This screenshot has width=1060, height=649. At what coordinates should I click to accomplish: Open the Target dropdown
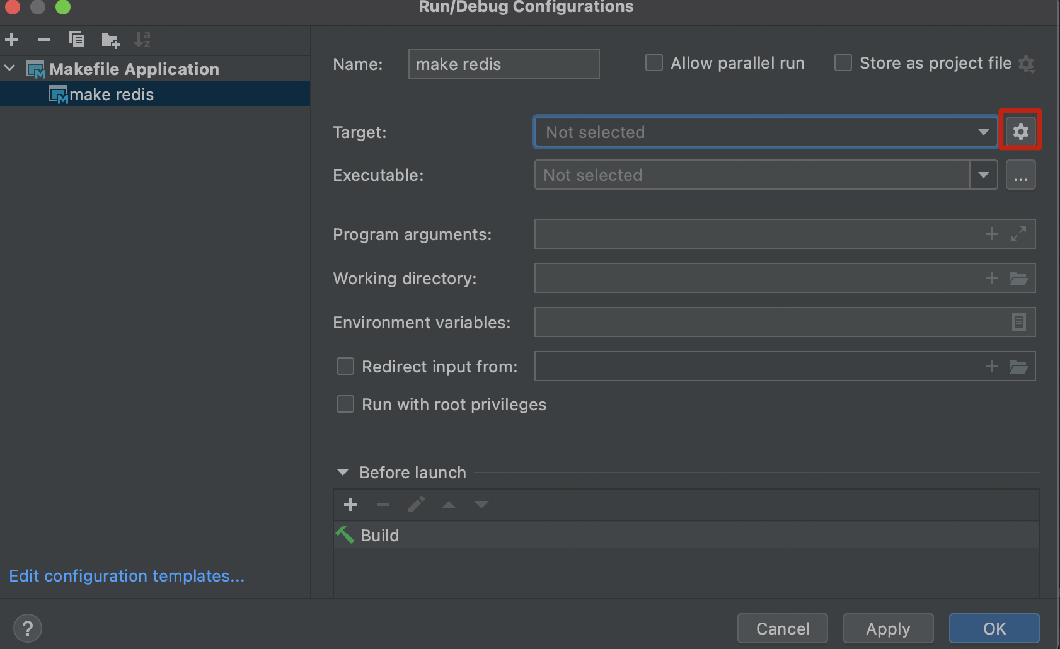[982, 132]
